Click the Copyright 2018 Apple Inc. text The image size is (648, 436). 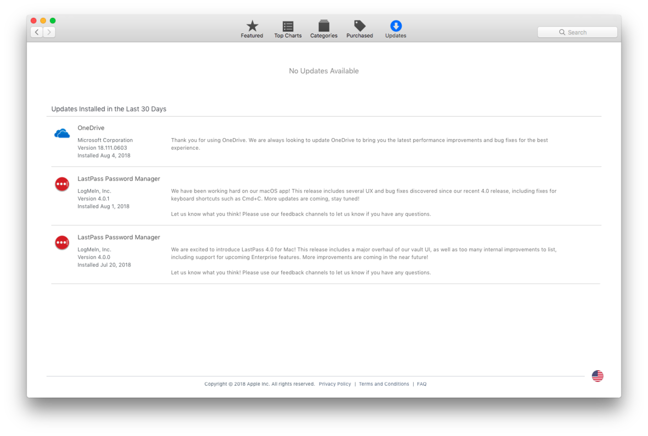259,384
